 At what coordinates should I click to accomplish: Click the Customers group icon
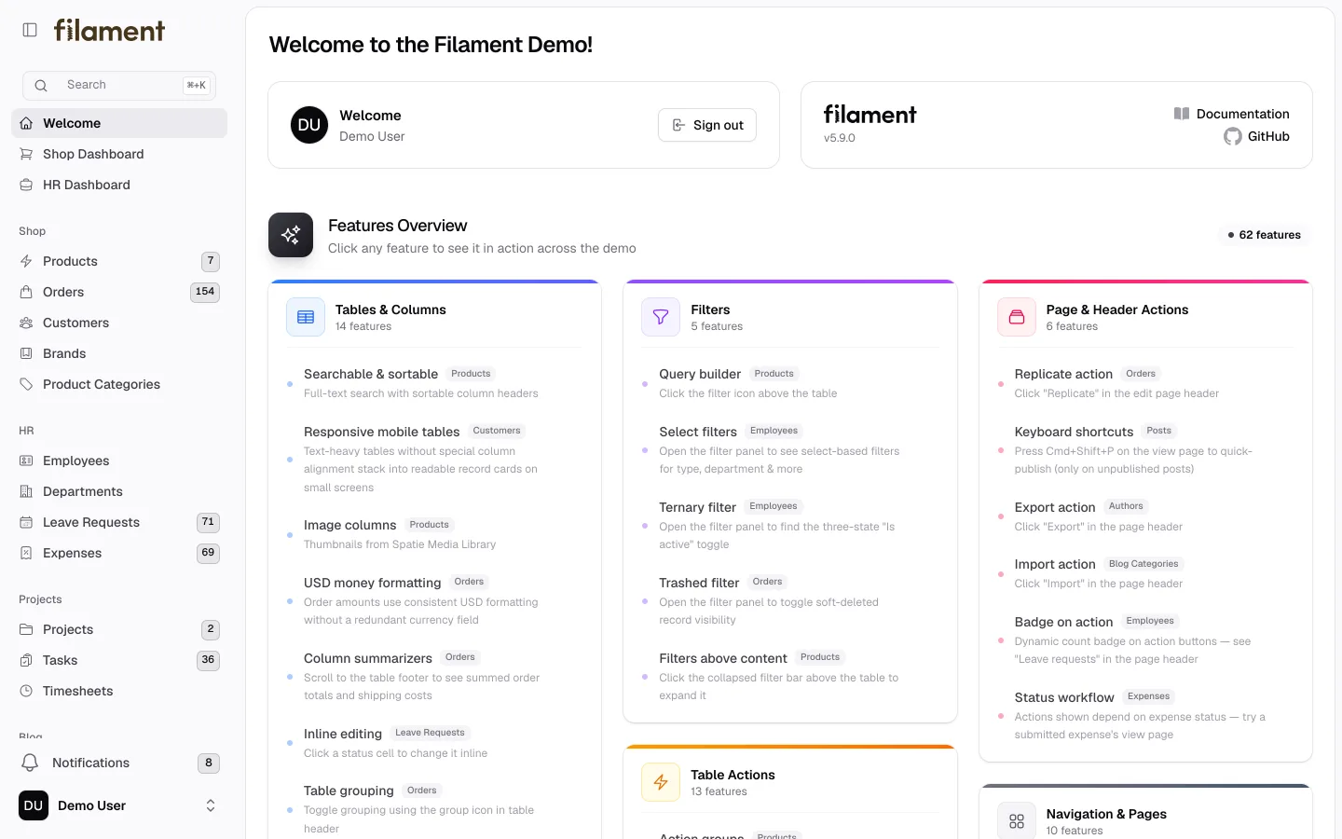26,323
